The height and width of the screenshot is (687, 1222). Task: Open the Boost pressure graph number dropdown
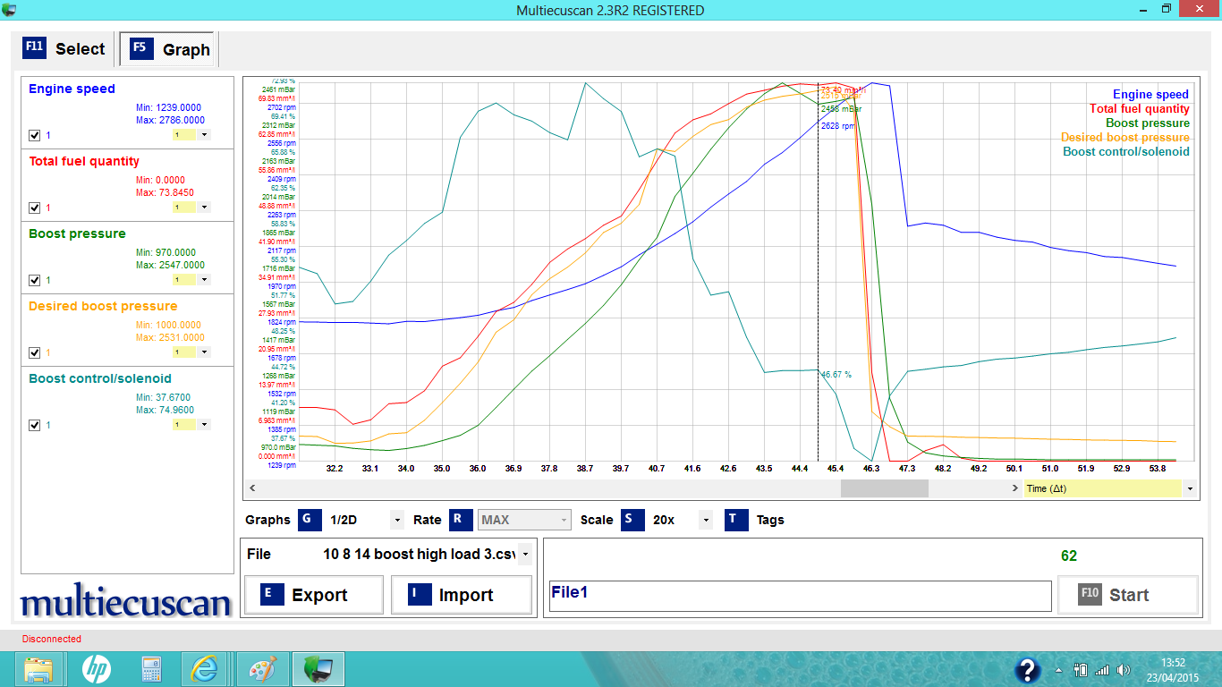204,280
